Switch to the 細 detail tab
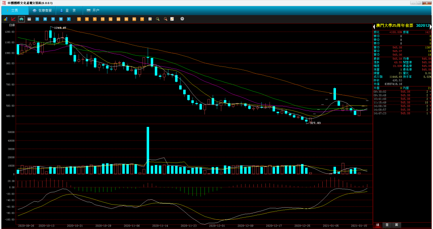The width and height of the screenshot is (433, 229). click(378, 225)
